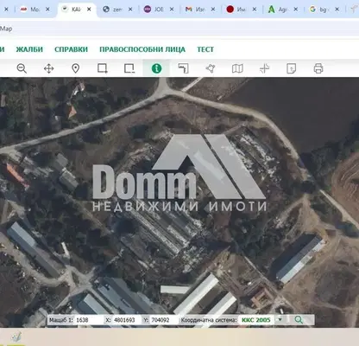Image resolution: width=359 pixels, height=346 pixels.
Task: Close the 'Mo' browser tab
Action: [x=47, y=10]
